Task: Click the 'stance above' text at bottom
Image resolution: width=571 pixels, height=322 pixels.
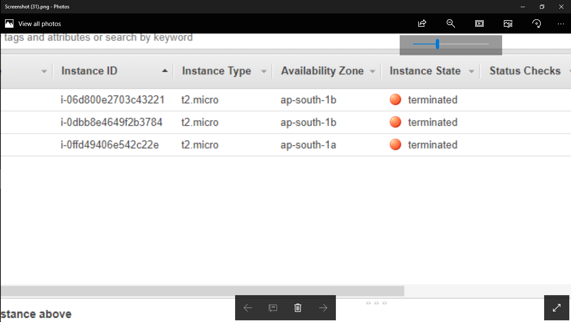Action: (x=36, y=314)
